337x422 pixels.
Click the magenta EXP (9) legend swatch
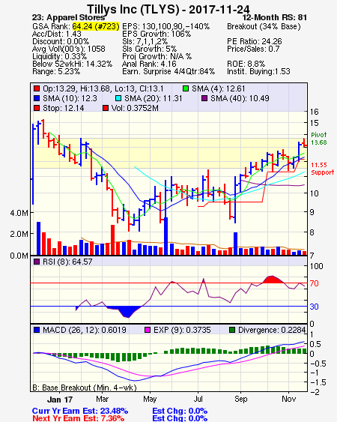(148, 330)
